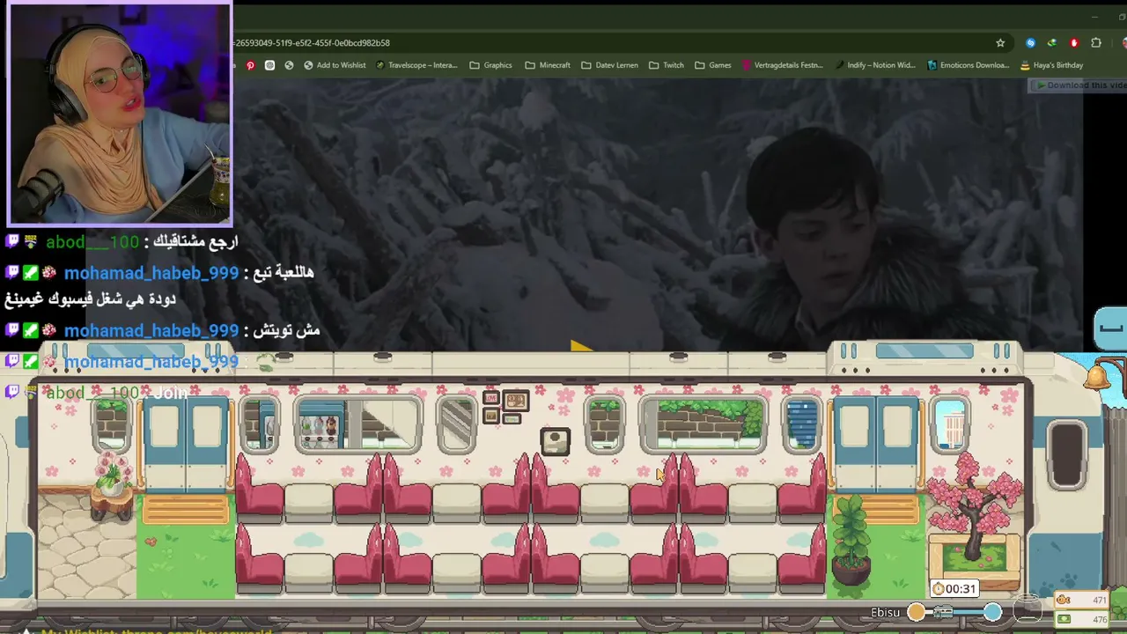Click the yellow play arrow on the video
The image size is (1127, 634).
coord(581,346)
